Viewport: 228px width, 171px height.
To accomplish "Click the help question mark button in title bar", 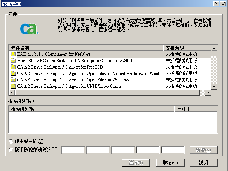I will pyautogui.click(x=216, y=3).
